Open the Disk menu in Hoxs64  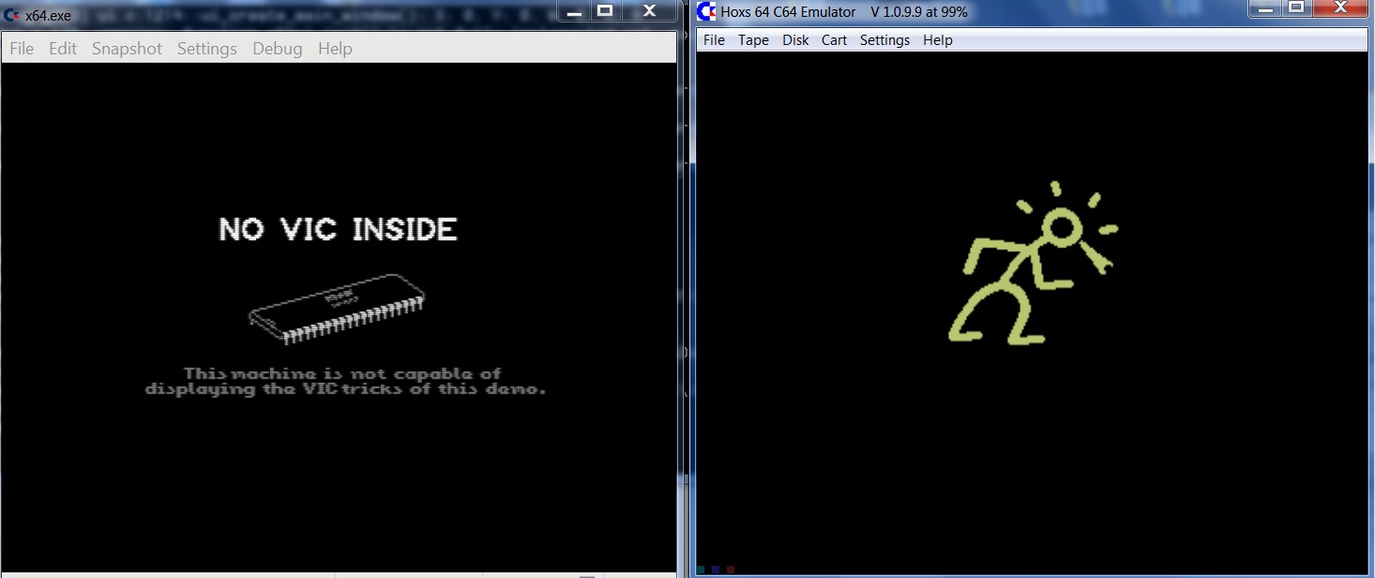coord(795,40)
